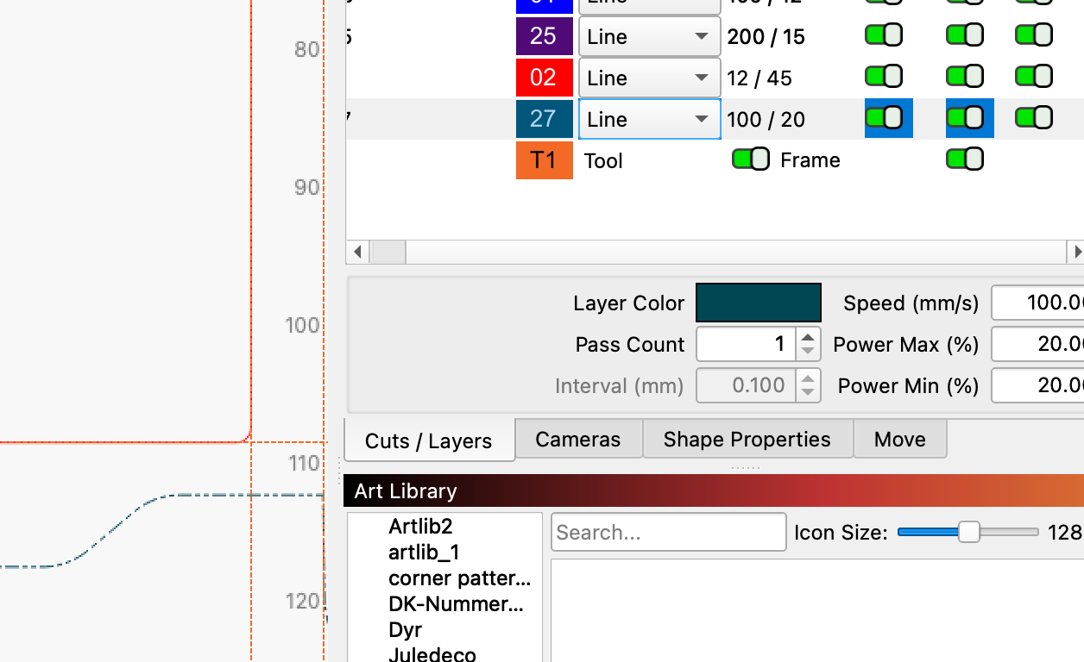Image resolution: width=1084 pixels, height=662 pixels.
Task: Switch to the Cameras tab
Action: [x=577, y=440]
